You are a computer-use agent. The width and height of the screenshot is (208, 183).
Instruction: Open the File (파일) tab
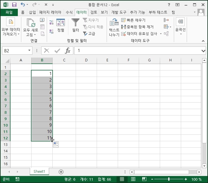9,12
